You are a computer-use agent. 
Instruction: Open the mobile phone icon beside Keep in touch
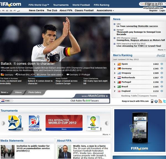pos(152,101)
